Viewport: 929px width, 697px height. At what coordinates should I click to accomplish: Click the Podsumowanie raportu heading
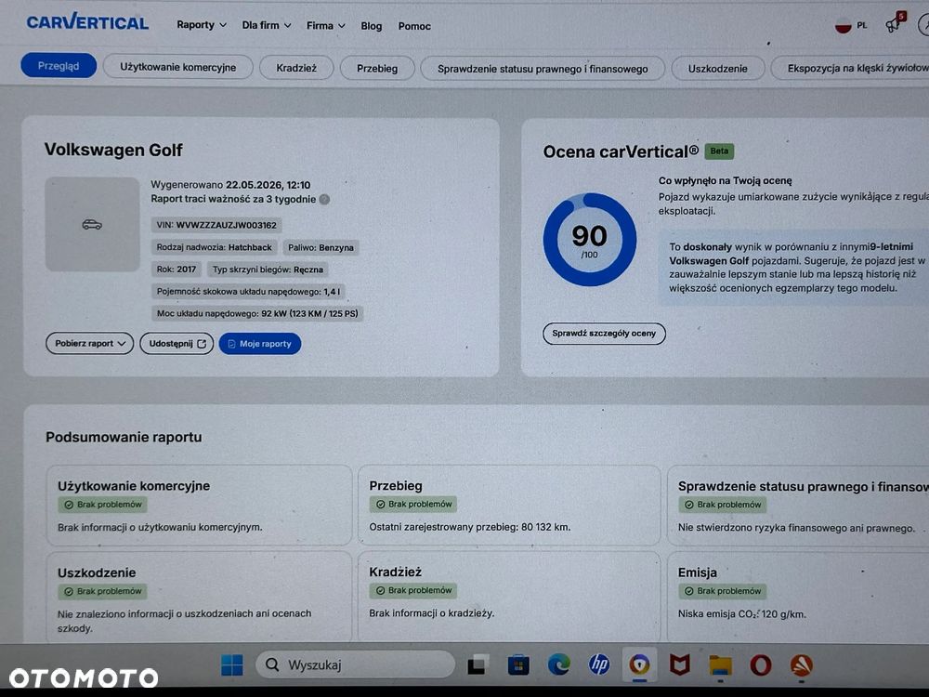tap(124, 438)
